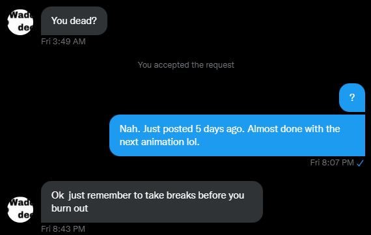Click the "You accepted the request" notice
Image resolution: width=371 pixels, height=235 pixels.
(186, 65)
